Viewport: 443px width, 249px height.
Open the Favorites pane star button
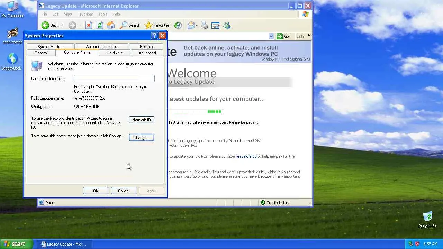157,25
